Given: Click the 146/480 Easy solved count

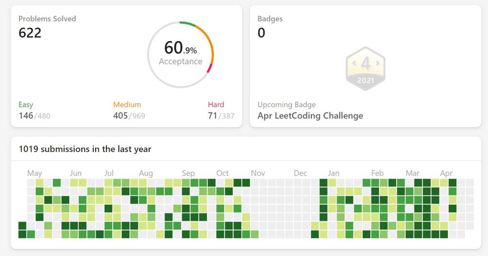Looking at the screenshot, I should click(34, 116).
